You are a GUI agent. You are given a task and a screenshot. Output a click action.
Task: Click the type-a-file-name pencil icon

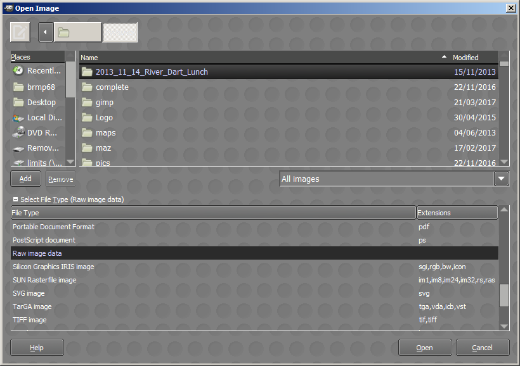[20, 32]
